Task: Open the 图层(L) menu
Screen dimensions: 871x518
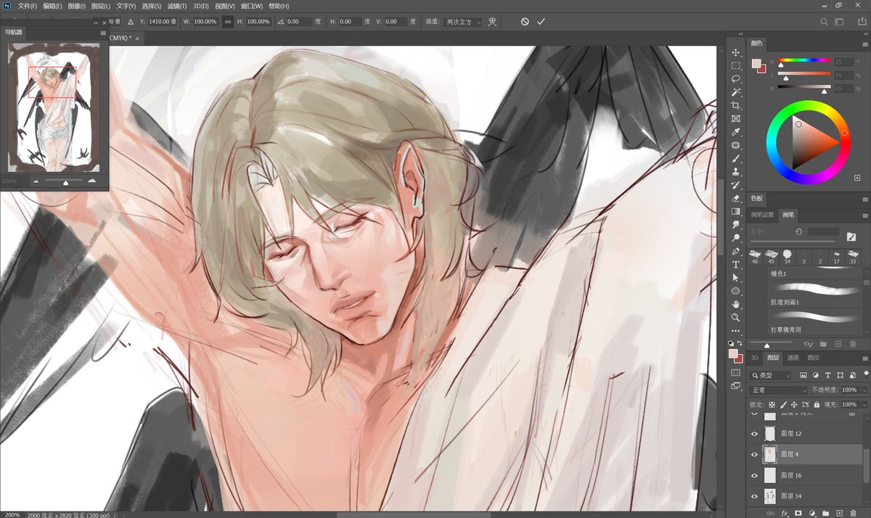Action: [x=102, y=6]
